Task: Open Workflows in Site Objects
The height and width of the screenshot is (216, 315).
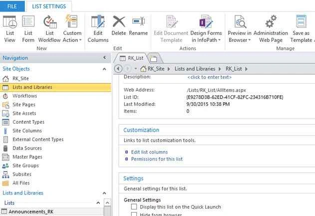Action: point(24,96)
